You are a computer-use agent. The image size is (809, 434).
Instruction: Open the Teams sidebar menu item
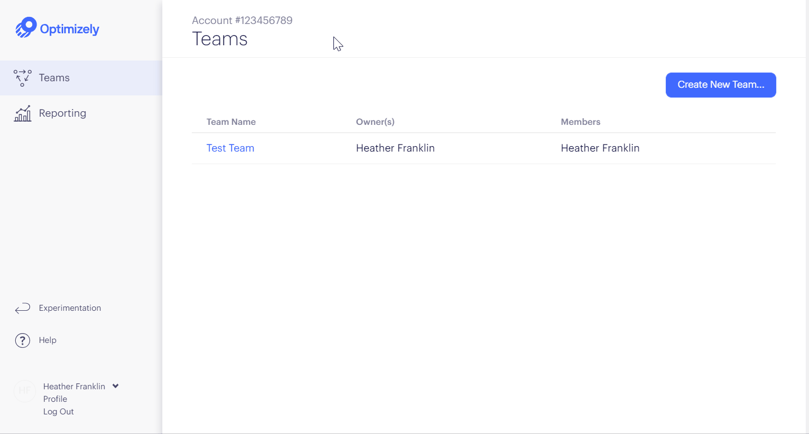[x=81, y=78]
